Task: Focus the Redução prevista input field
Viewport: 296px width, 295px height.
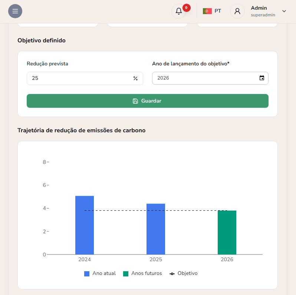Action: (x=80, y=78)
